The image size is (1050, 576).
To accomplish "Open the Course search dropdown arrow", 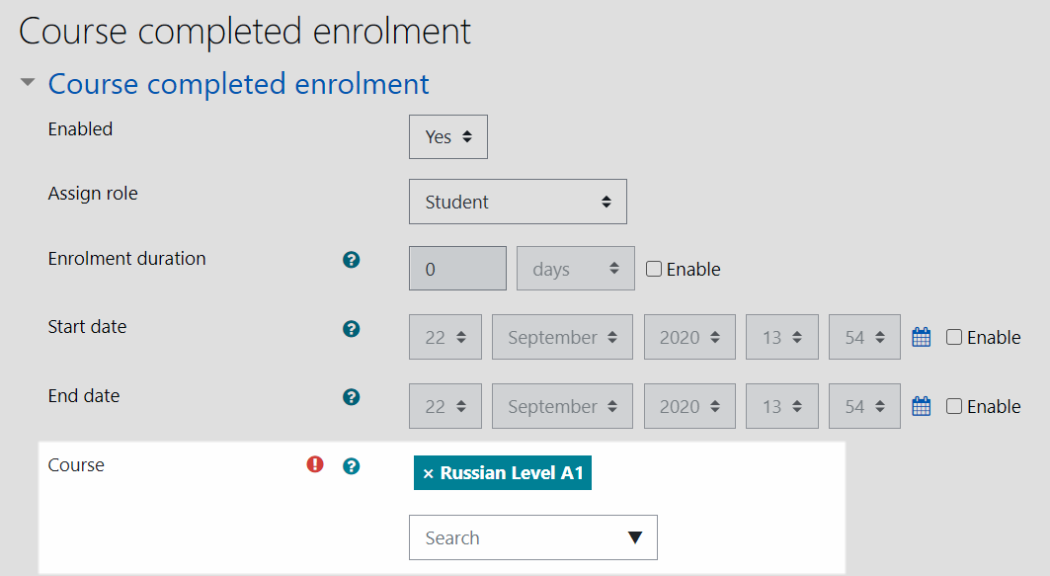I will (x=638, y=537).
